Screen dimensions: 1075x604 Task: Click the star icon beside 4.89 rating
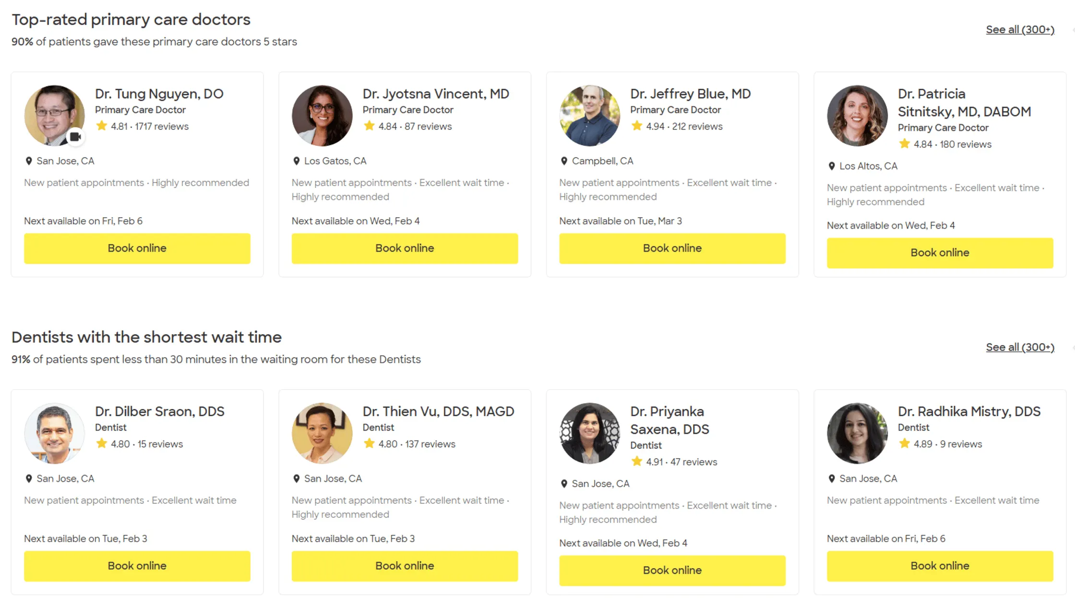(x=904, y=444)
